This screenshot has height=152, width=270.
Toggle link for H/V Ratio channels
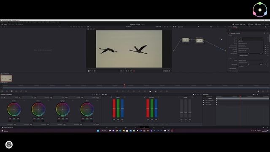[x=145, y=97]
